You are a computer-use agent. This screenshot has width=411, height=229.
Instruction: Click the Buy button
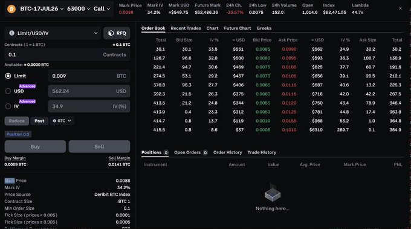click(x=35, y=146)
